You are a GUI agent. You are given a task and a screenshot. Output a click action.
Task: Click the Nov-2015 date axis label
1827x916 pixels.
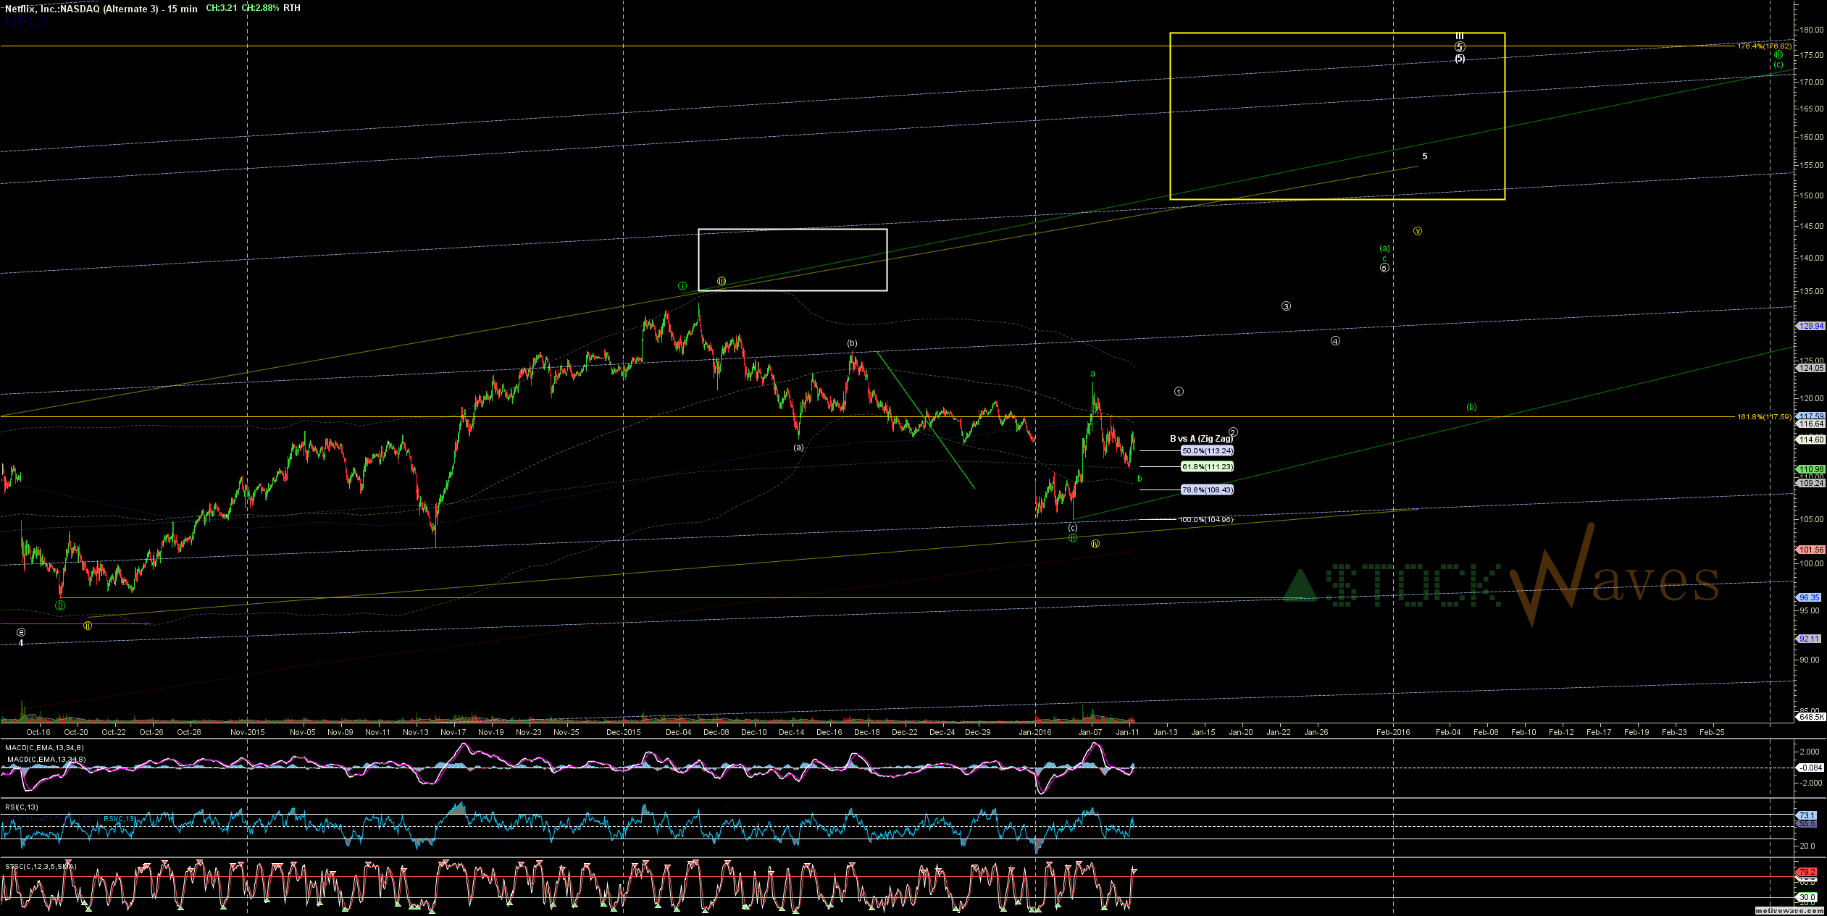tap(248, 732)
